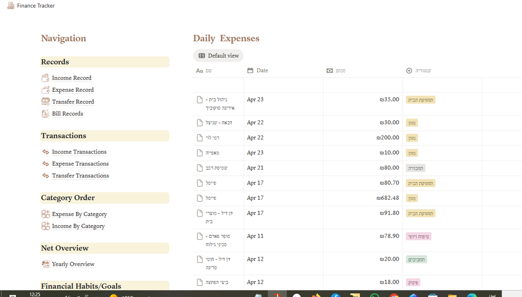Click the Navigation heading
Image resolution: width=522 pixels, height=297 pixels.
(x=64, y=38)
